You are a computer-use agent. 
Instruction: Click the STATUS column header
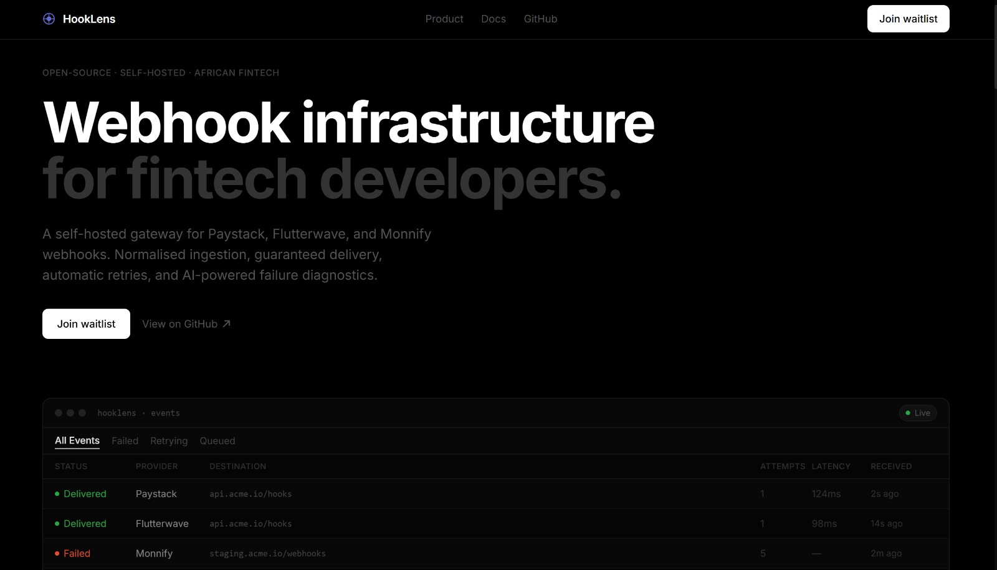point(71,466)
